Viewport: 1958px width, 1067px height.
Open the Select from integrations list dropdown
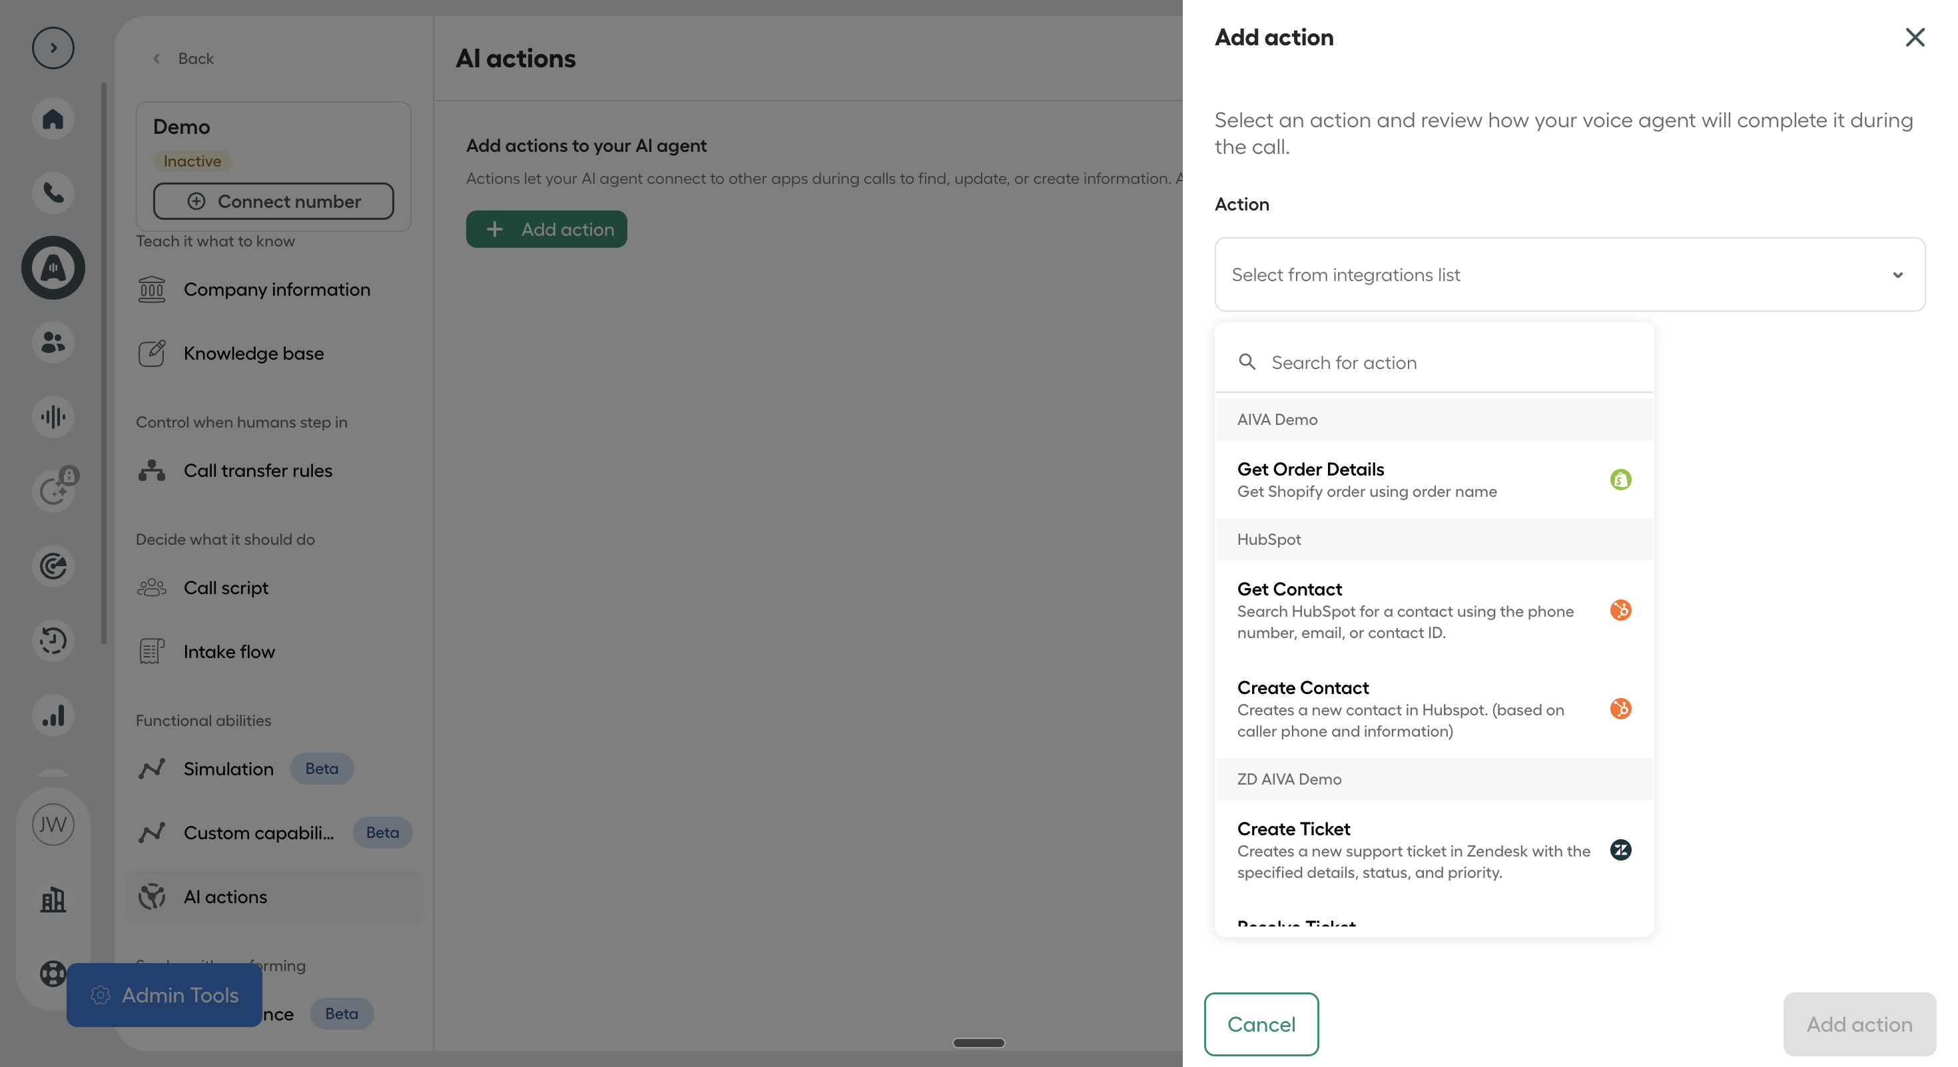(1570, 274)
